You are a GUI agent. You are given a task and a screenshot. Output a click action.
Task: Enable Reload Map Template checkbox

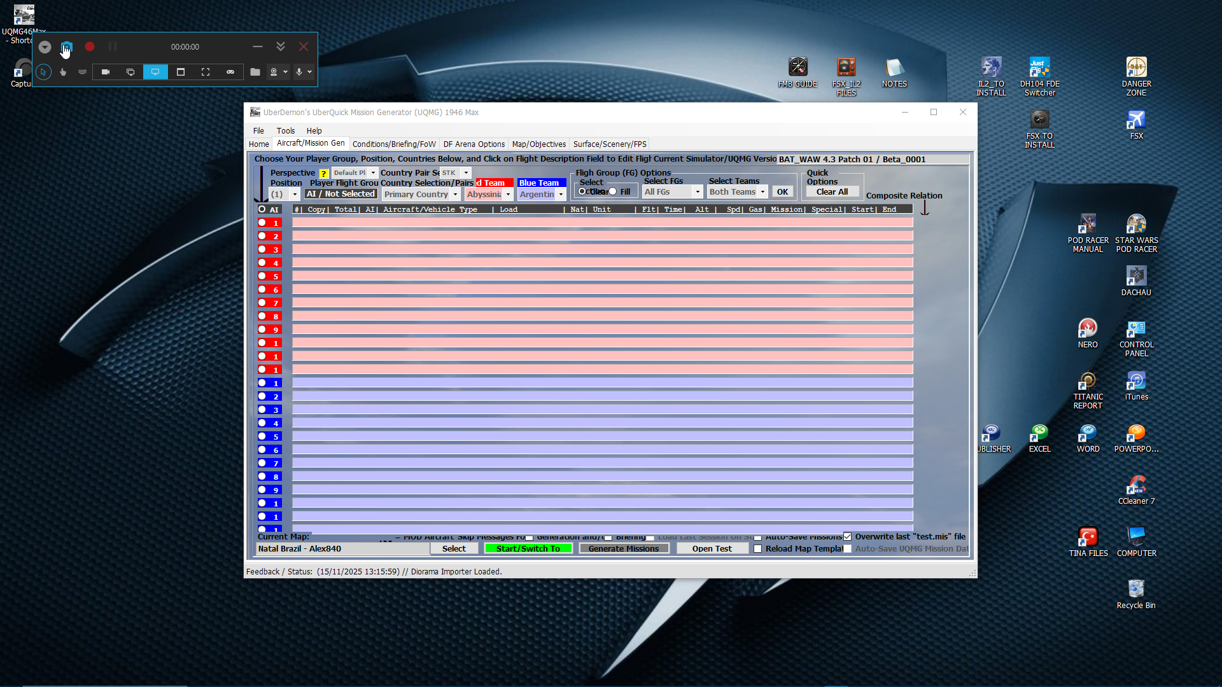pos(758,548)
